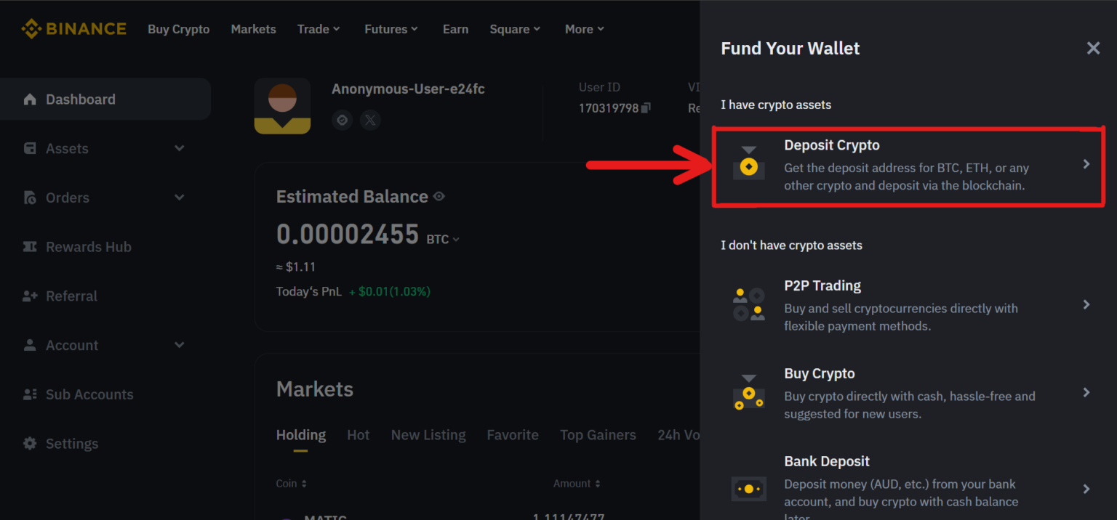The image size is (1117, 520).
Task: Open the BTC currency dropdown
Action: point(443,238)
